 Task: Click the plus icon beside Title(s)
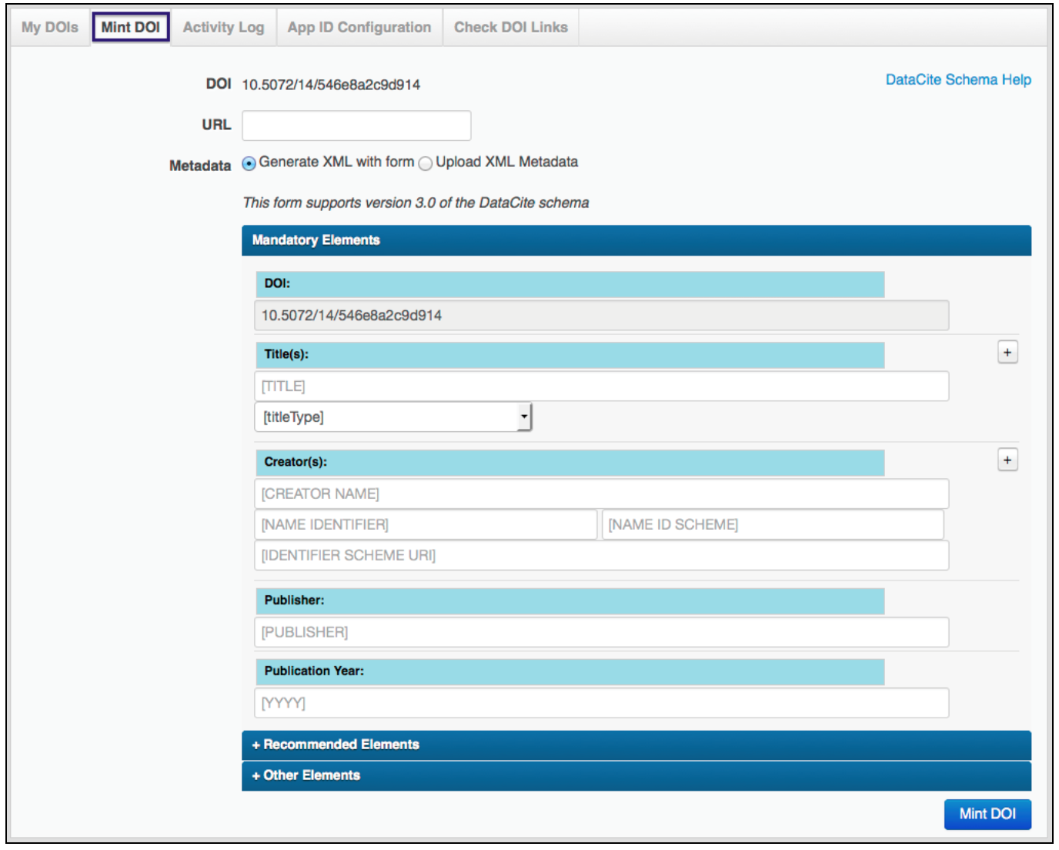click(1007, 353)
